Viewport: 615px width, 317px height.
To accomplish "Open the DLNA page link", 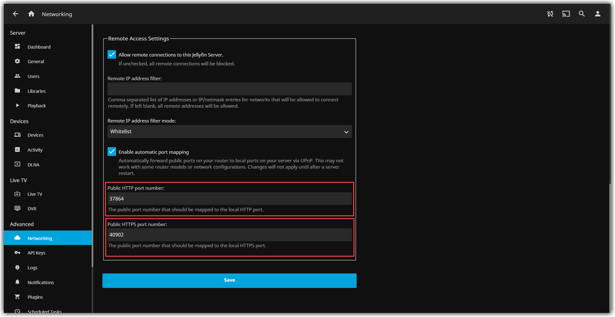I will 48,164.
